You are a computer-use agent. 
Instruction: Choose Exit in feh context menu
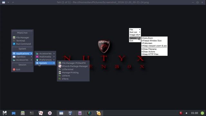pyautogui.click(x=135, y=41)
